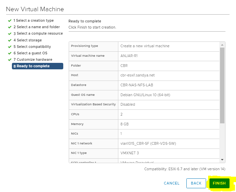Click the green checkmark beside Customize hardware
Viewport: 236px width, 192px height.
point(10,60)
